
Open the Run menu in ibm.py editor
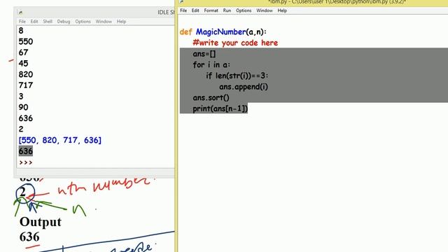point(227,10)
